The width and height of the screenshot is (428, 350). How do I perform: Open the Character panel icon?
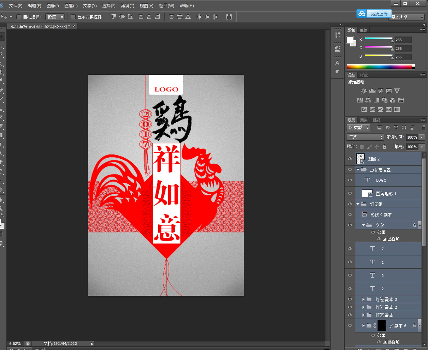[x=338, y=63]
